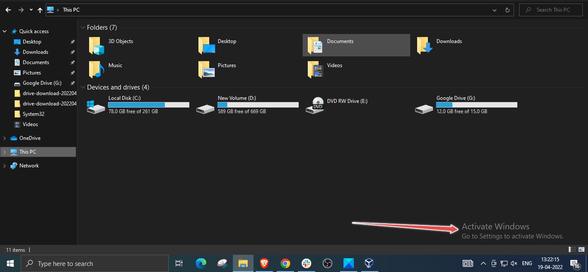Click the This PC address bar path

pos(71,10)
